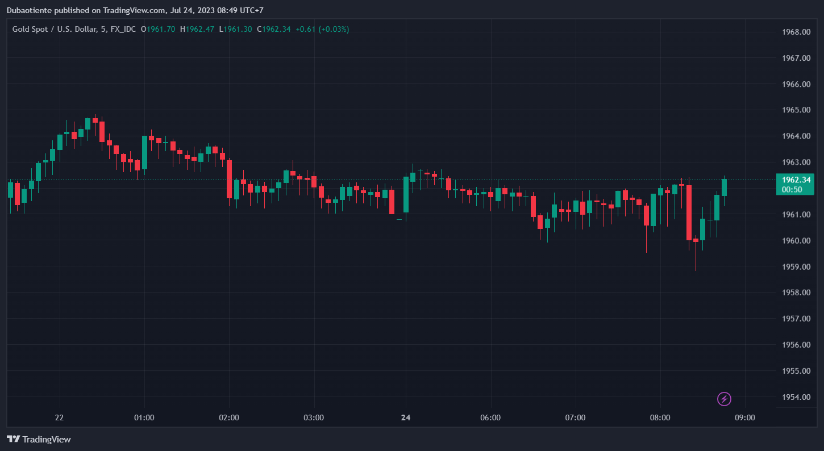The width and height of the screenshot is (824, 451).
Task: Click the +0.61 (+0.03%) change value
Action: coord(322,29)
